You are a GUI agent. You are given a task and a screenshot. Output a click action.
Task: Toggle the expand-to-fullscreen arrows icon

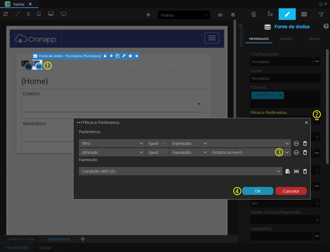point(18,14)
